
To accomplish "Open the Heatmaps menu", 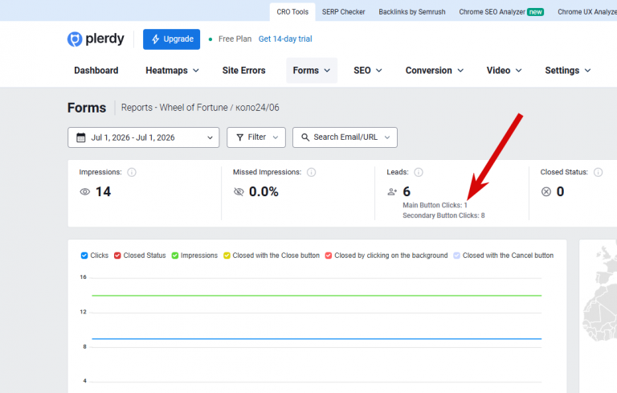I will point(172,71).
